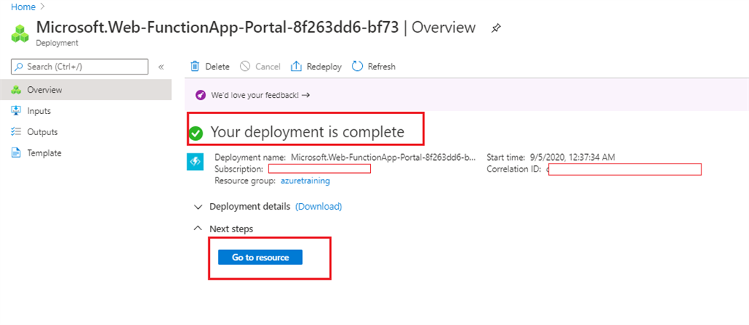The image size is (749, 325).
Task: Click the Refresh circular arrow icon
Action: (x=357, y=66)
